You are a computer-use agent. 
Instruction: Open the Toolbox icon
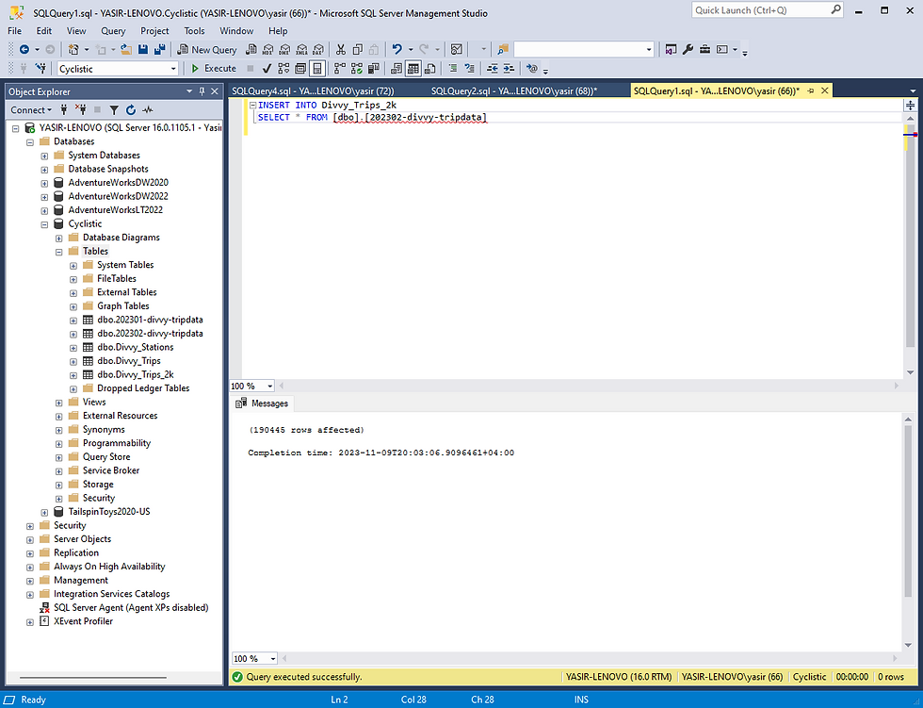pos(704,49)
